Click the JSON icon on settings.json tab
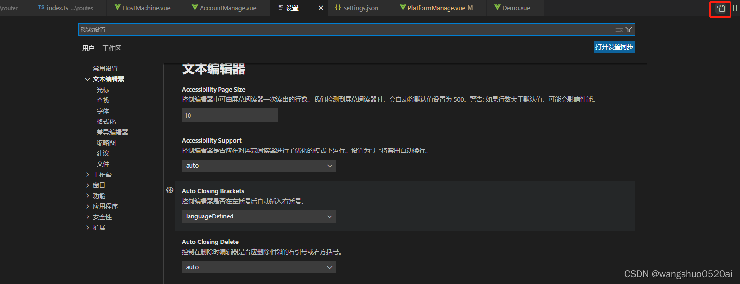The width and height of the screenshot is (740, 284). coord(338,8)
